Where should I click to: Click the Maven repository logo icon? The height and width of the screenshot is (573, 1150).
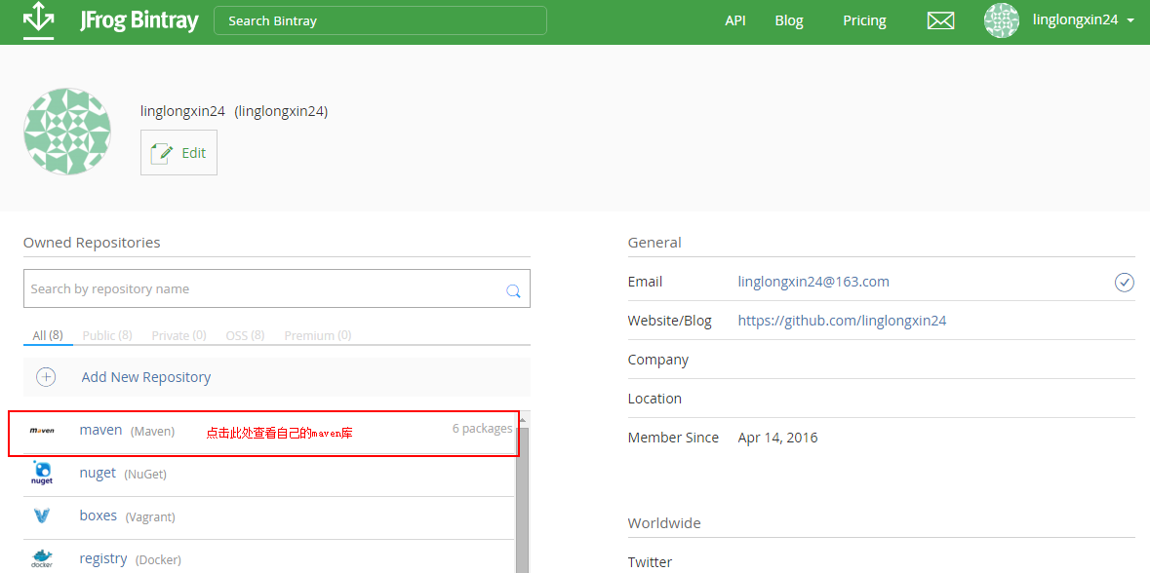(42, 431)
